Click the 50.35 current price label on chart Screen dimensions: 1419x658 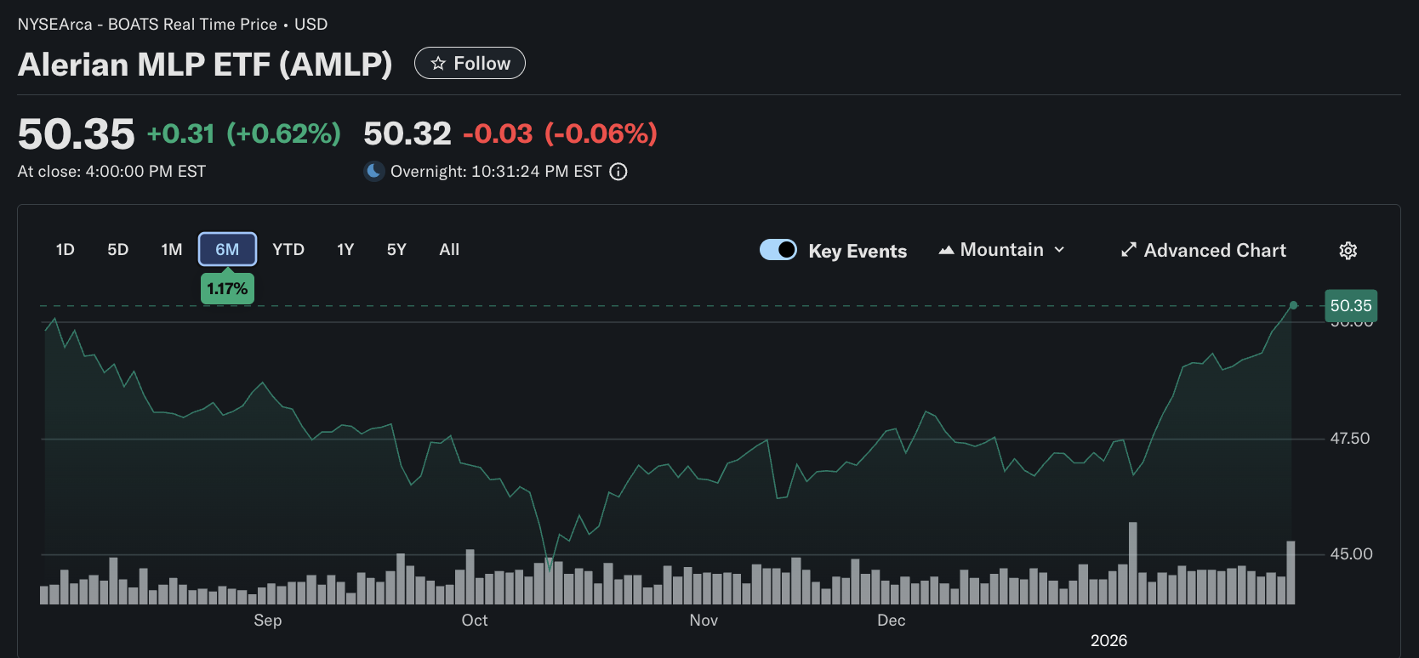pyautogui.click(x=1351, y=305)
